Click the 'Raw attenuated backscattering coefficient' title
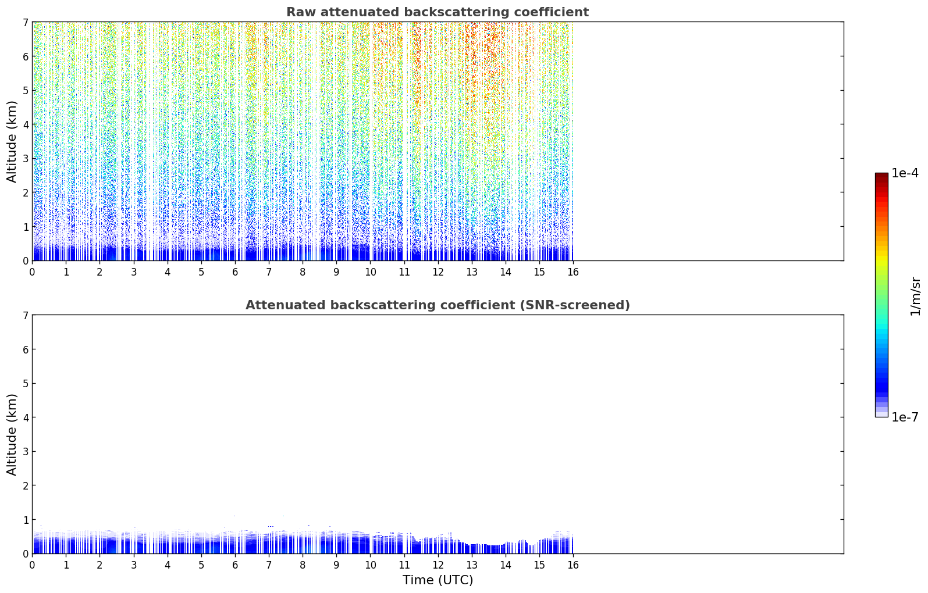The image size is (928, 593). coord(438,12)
